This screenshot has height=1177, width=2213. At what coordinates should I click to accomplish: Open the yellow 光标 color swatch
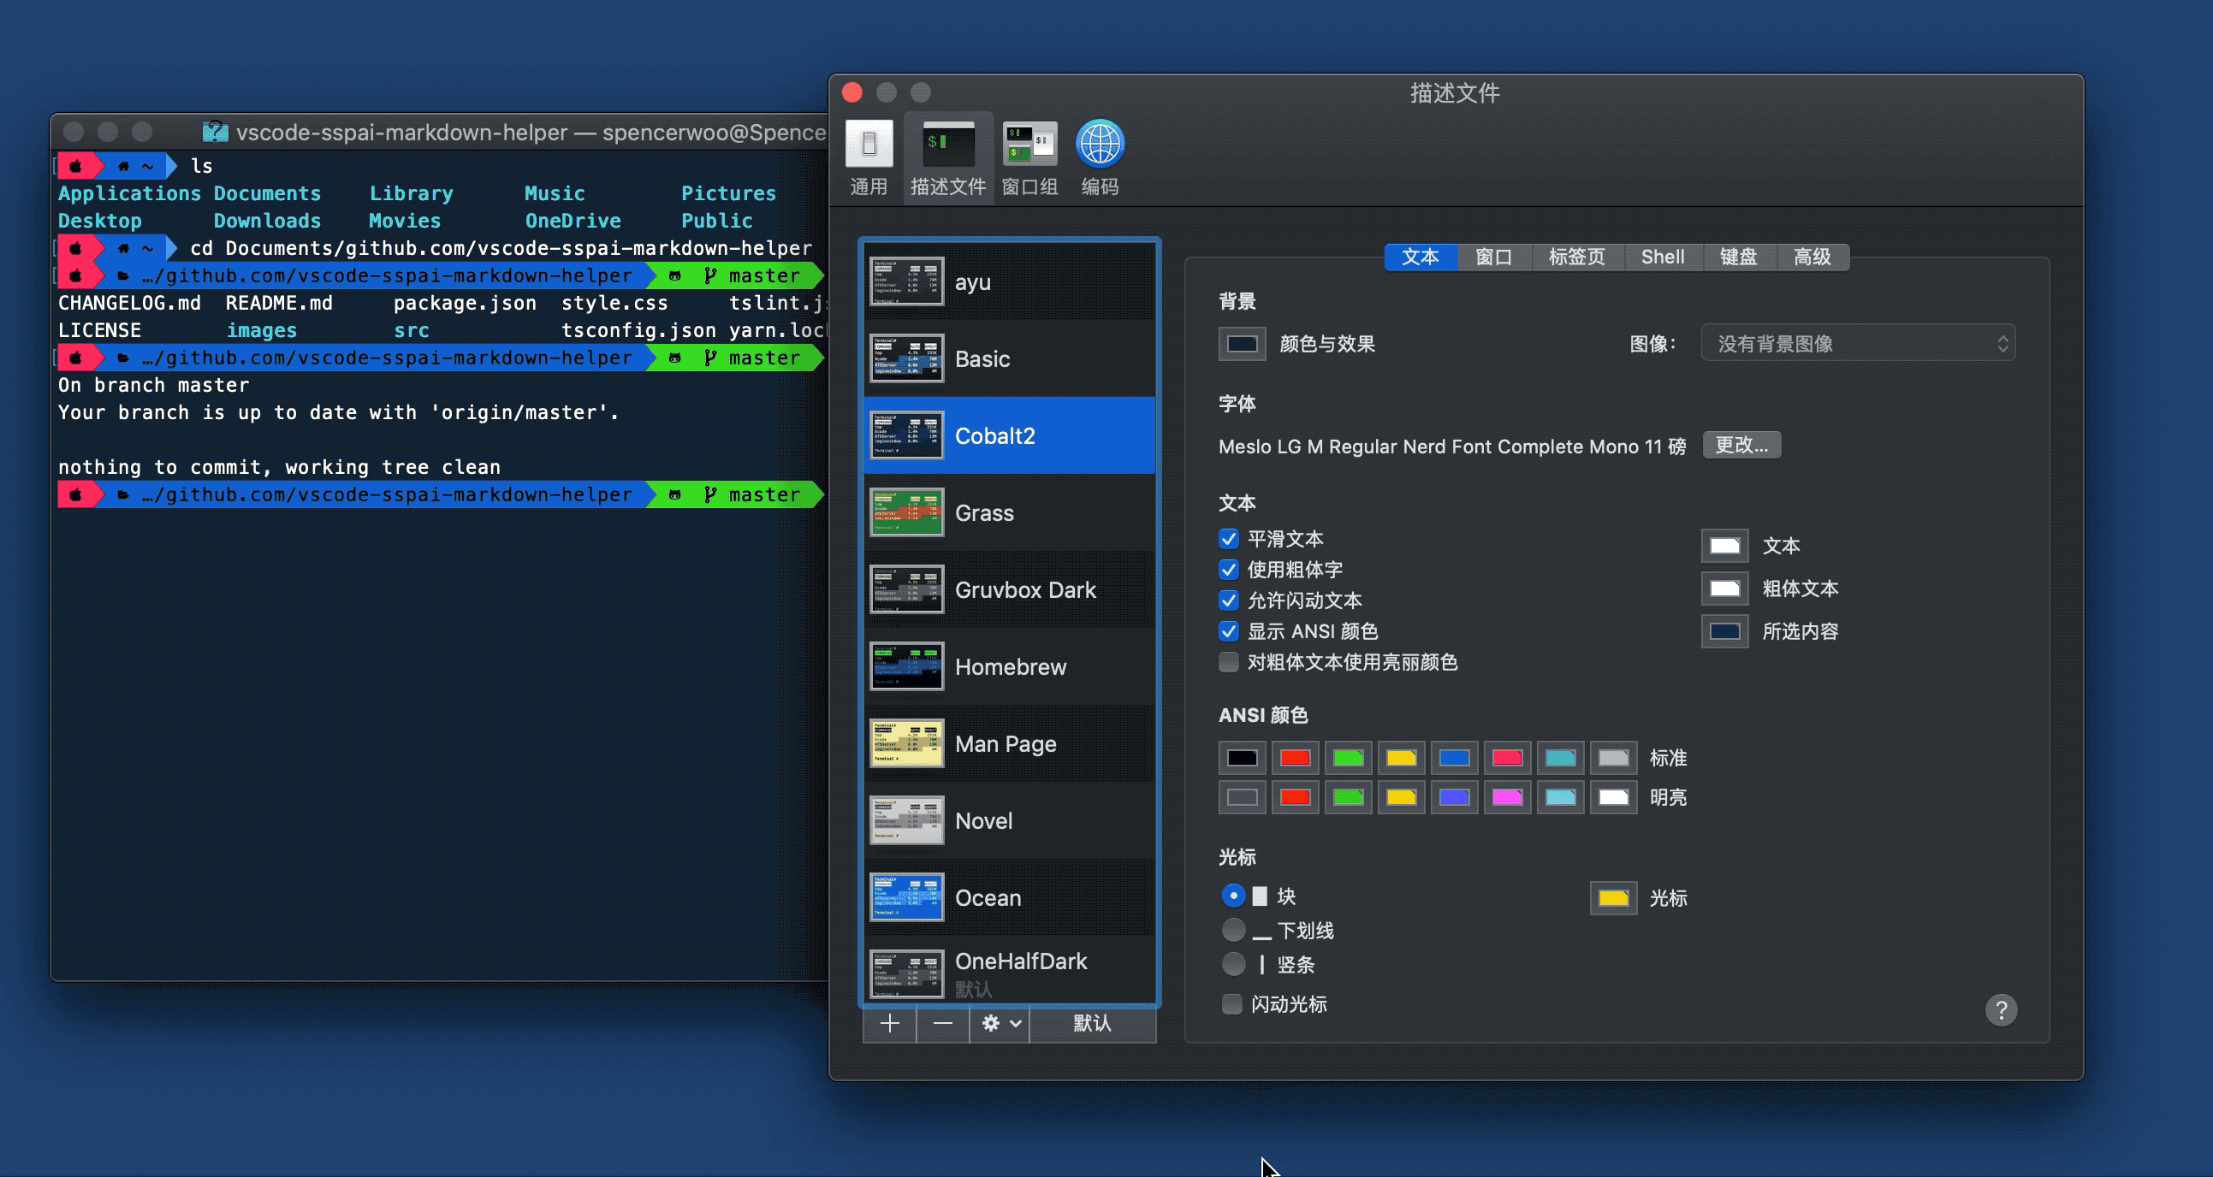click(1612, 898)
